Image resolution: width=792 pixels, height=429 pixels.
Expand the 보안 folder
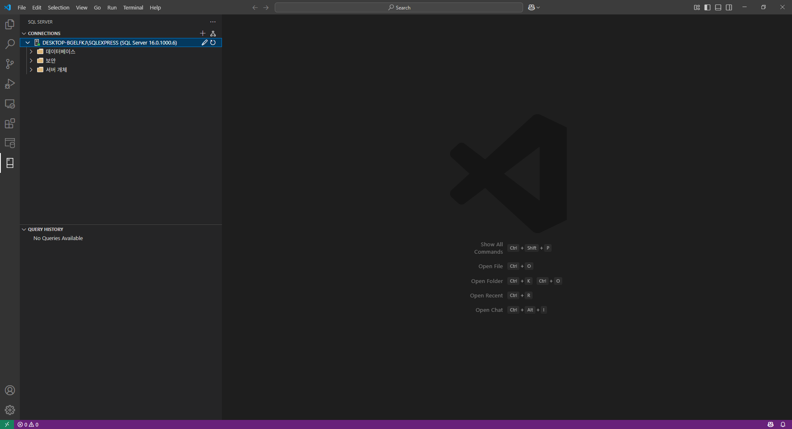[x=31, y=61]
